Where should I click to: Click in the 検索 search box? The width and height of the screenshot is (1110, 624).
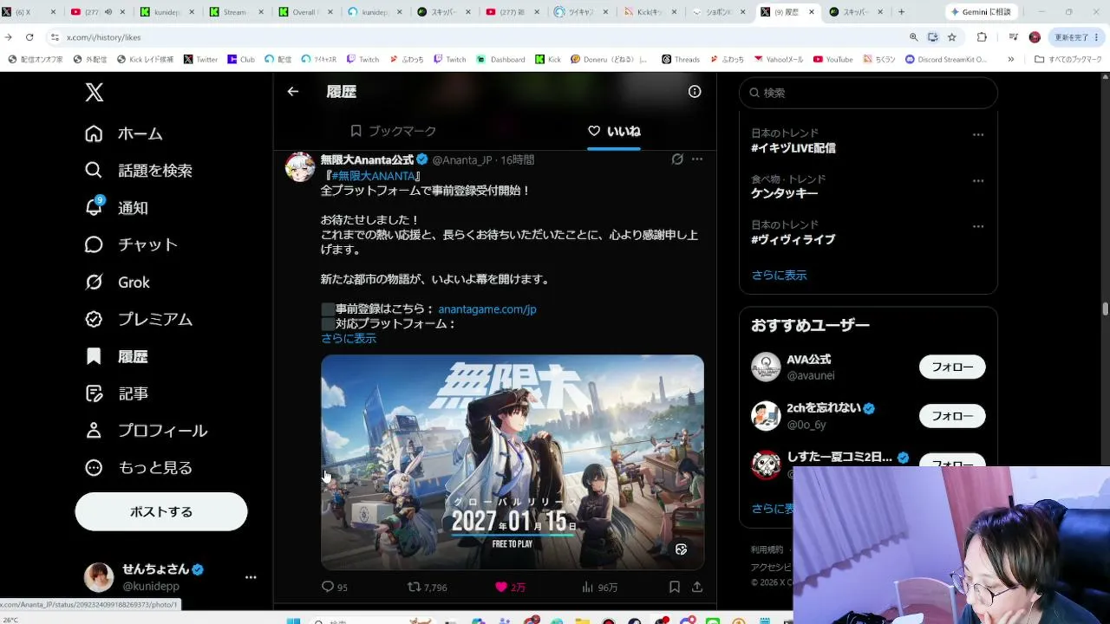click(868, 93)
